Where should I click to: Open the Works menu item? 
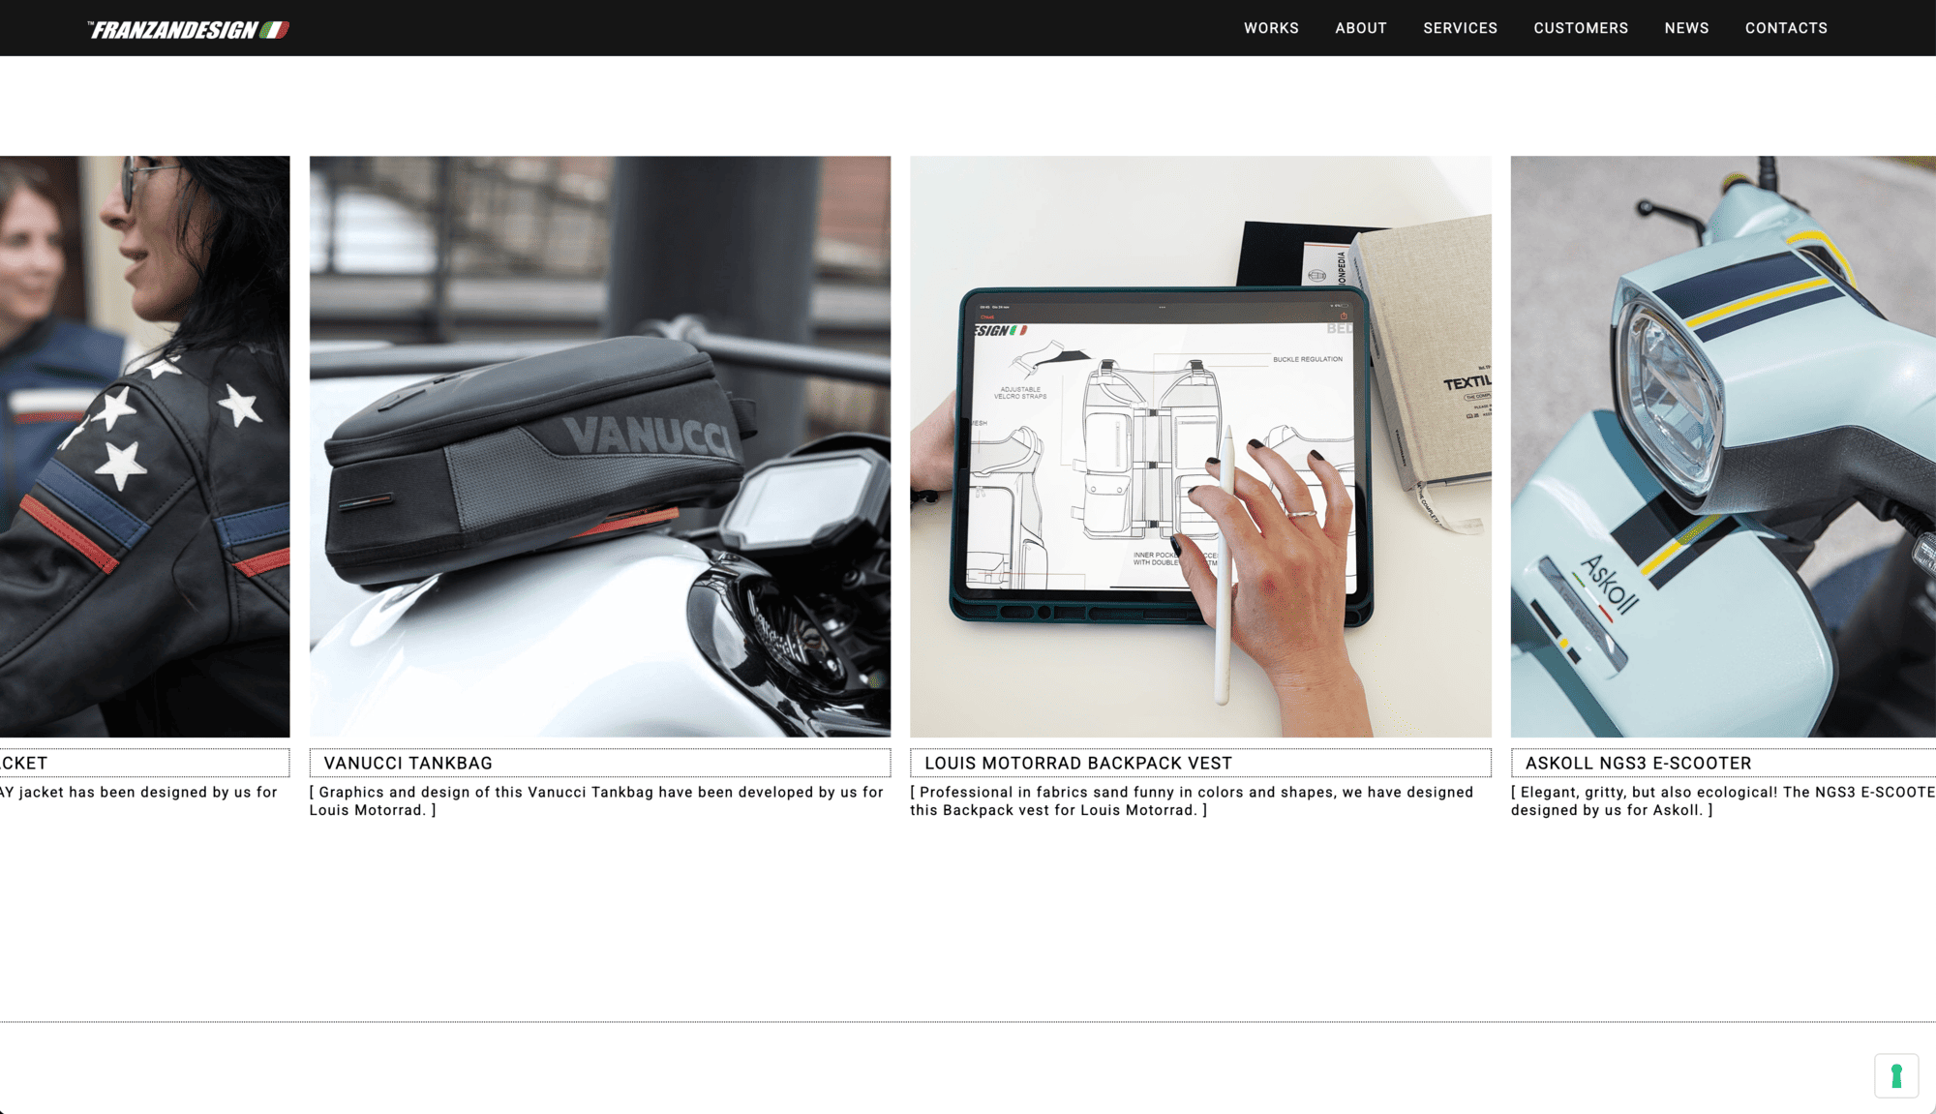pos(1271,28)
